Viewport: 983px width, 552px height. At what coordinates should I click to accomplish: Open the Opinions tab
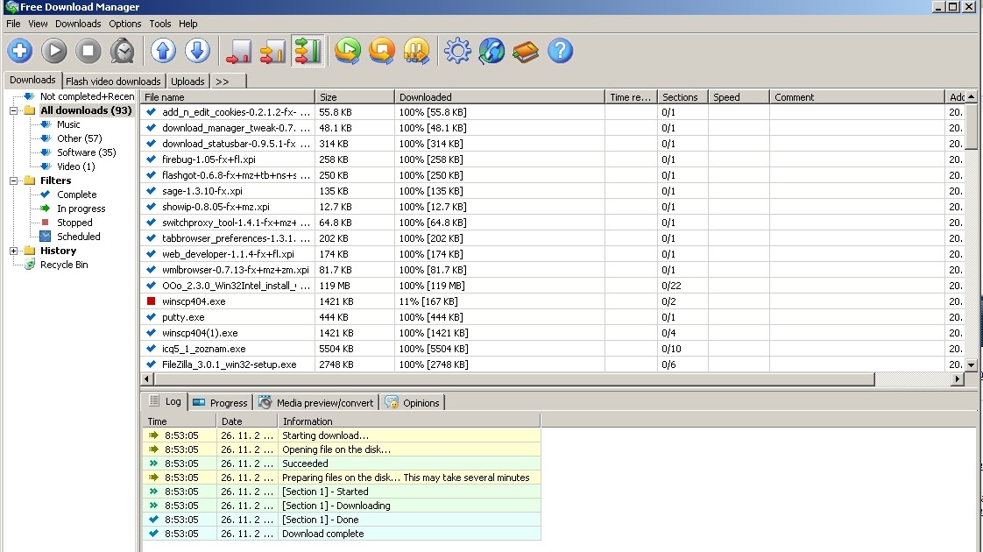coord(413,403)
